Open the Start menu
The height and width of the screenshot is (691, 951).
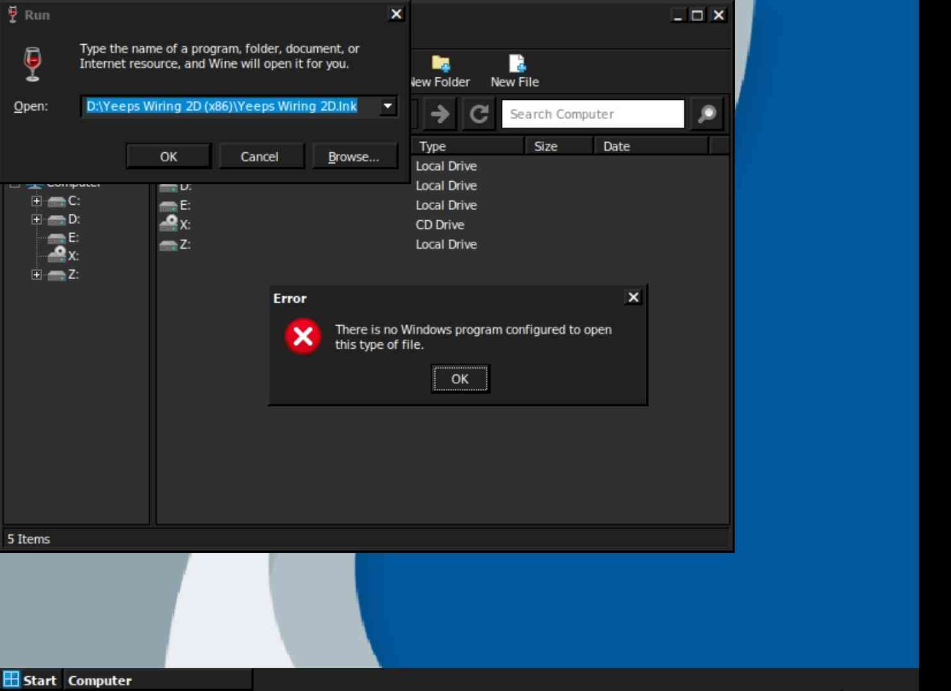(30, 680)
